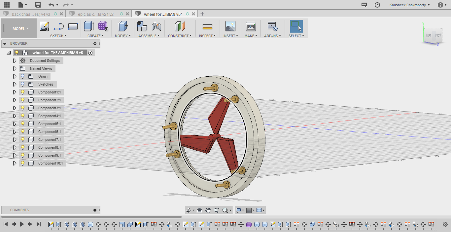Open Scripts and Add-Ins
Screen dimensions: 451x232
(x=272, y=26)
